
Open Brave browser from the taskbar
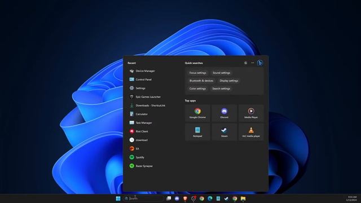[x=185, y=198]
